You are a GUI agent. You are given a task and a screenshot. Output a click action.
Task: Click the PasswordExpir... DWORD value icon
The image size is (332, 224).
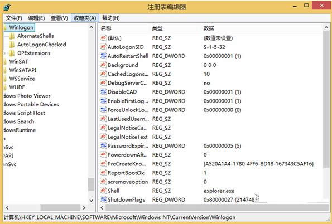pos(103,146)
